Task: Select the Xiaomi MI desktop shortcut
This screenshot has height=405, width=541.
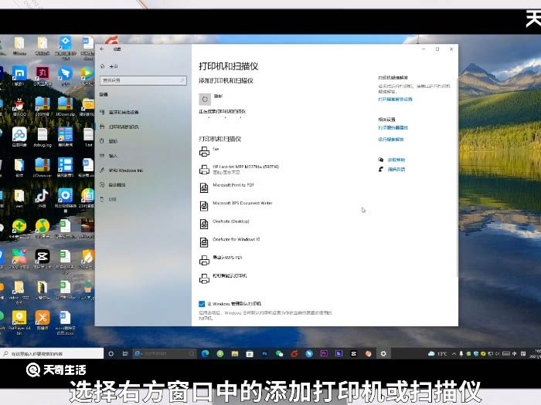Action: coord(19,76)
